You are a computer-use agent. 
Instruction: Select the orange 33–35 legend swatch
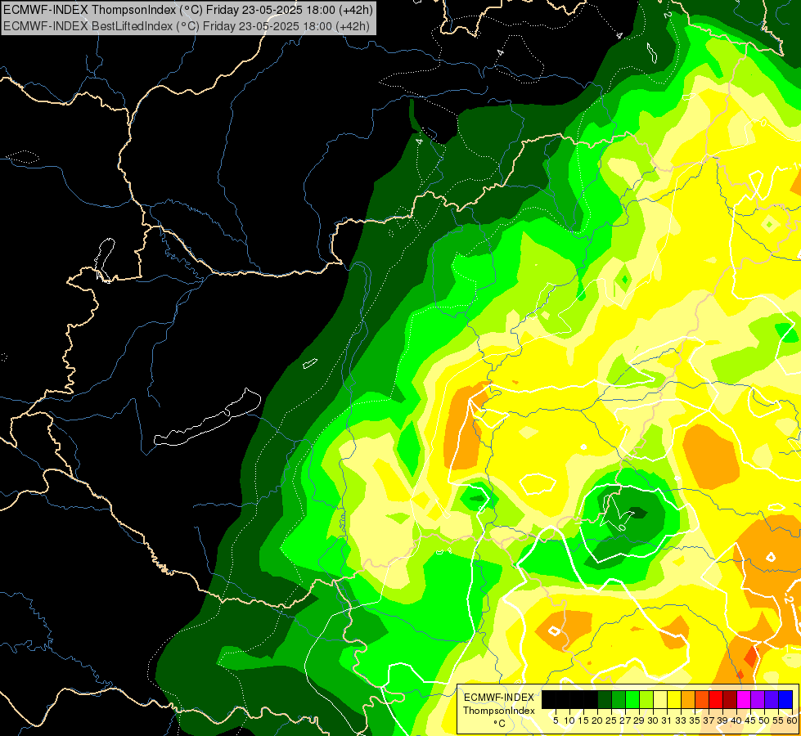tap(688, 699)
